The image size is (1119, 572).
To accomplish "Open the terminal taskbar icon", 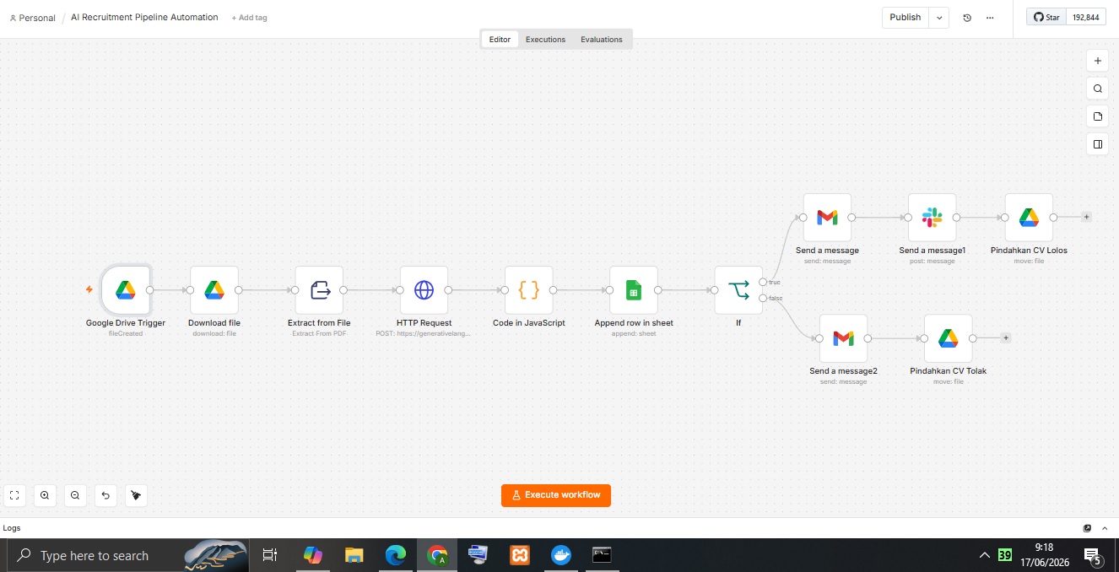I will click(602, 555).
